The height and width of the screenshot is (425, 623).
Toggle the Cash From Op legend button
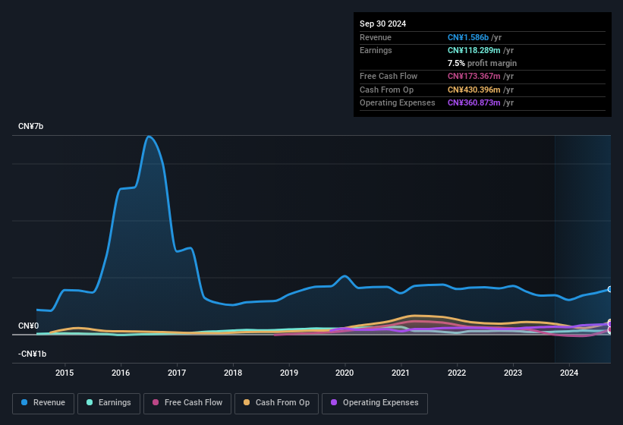coord(276,403)
